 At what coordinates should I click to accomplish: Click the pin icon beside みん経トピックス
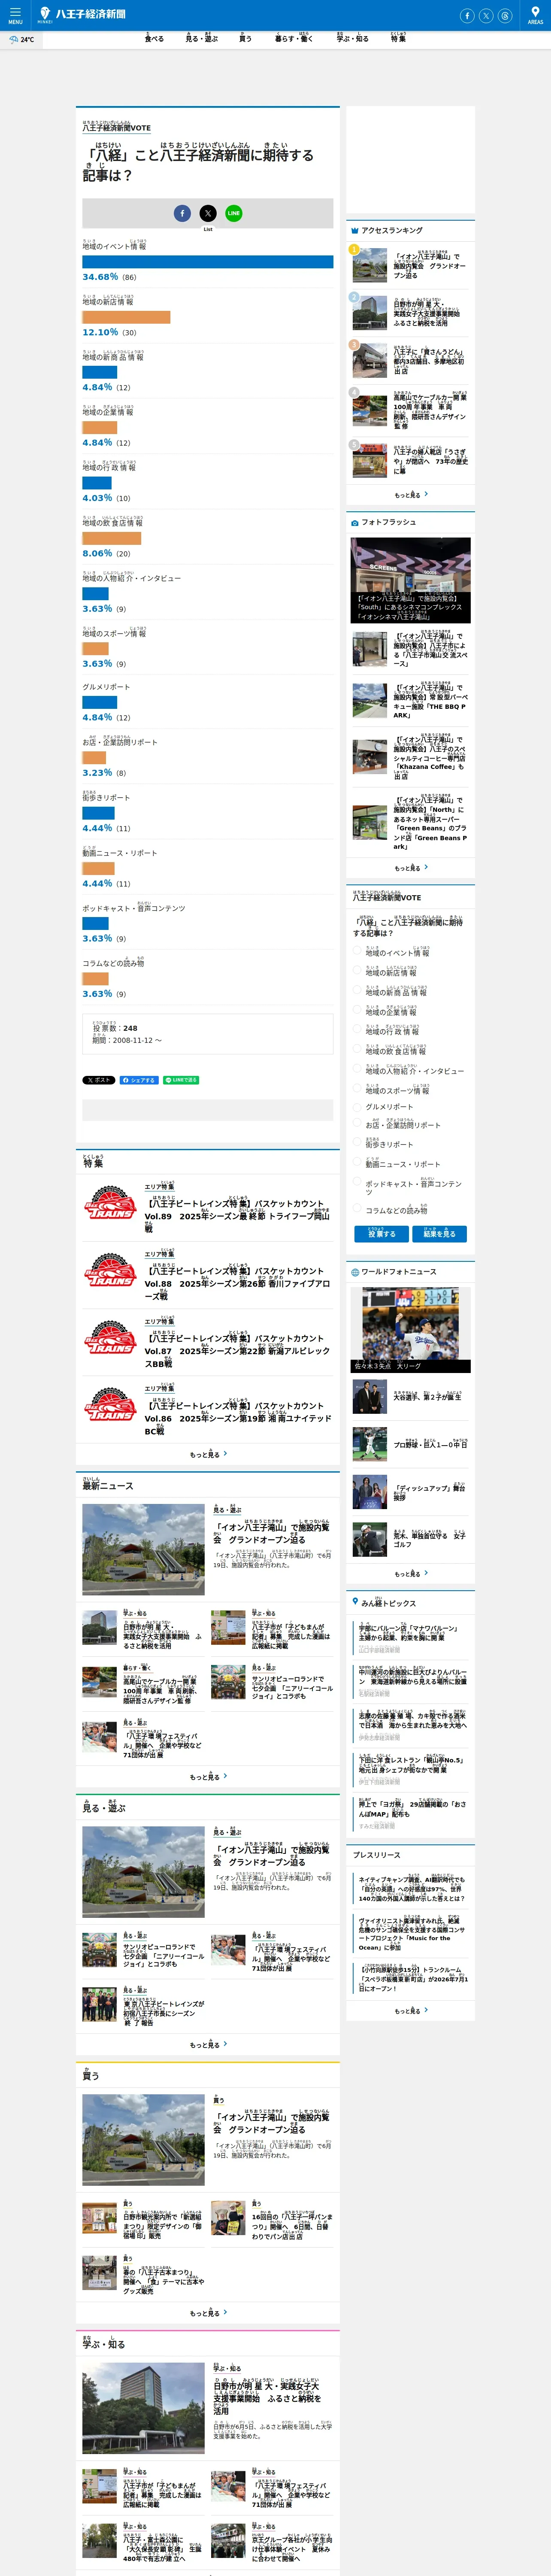coord(354,1602)
